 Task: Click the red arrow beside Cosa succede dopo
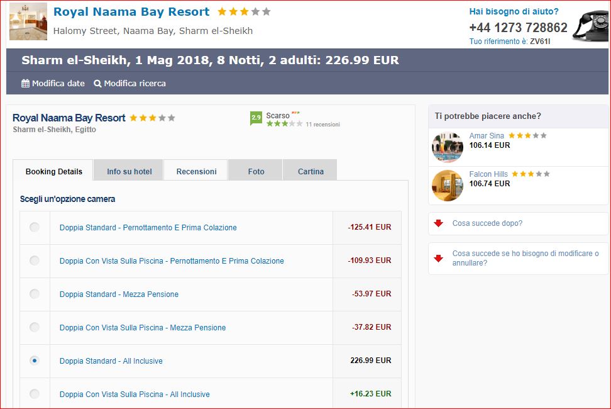439,223
